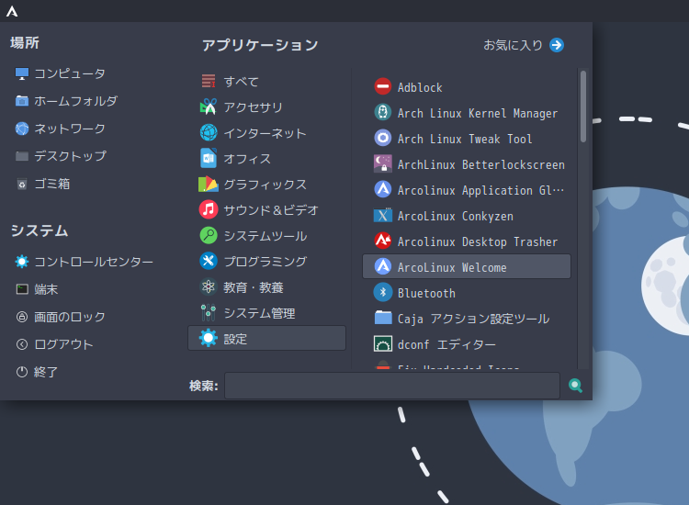Click the 画面のロック text label

pyautogui.click(x=70, y=317)
